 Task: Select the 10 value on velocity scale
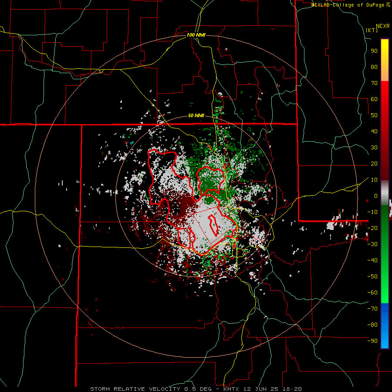tap(374, 180)
